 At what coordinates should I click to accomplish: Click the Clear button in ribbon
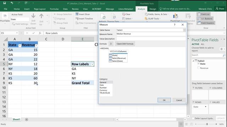[127, 14]
